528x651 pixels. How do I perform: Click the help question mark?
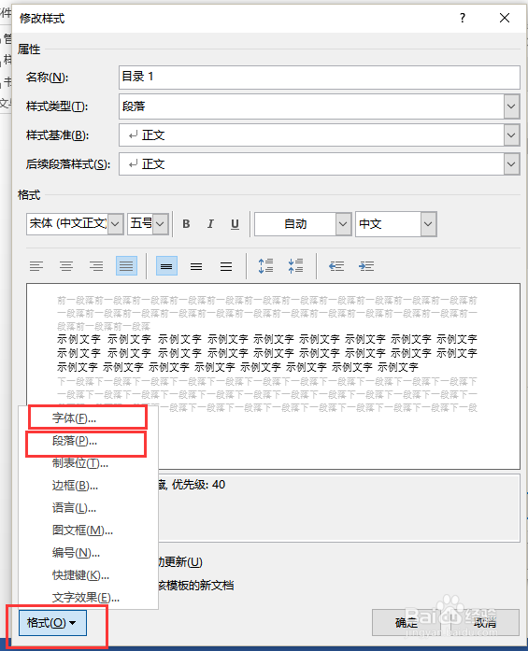pos(463,18)
